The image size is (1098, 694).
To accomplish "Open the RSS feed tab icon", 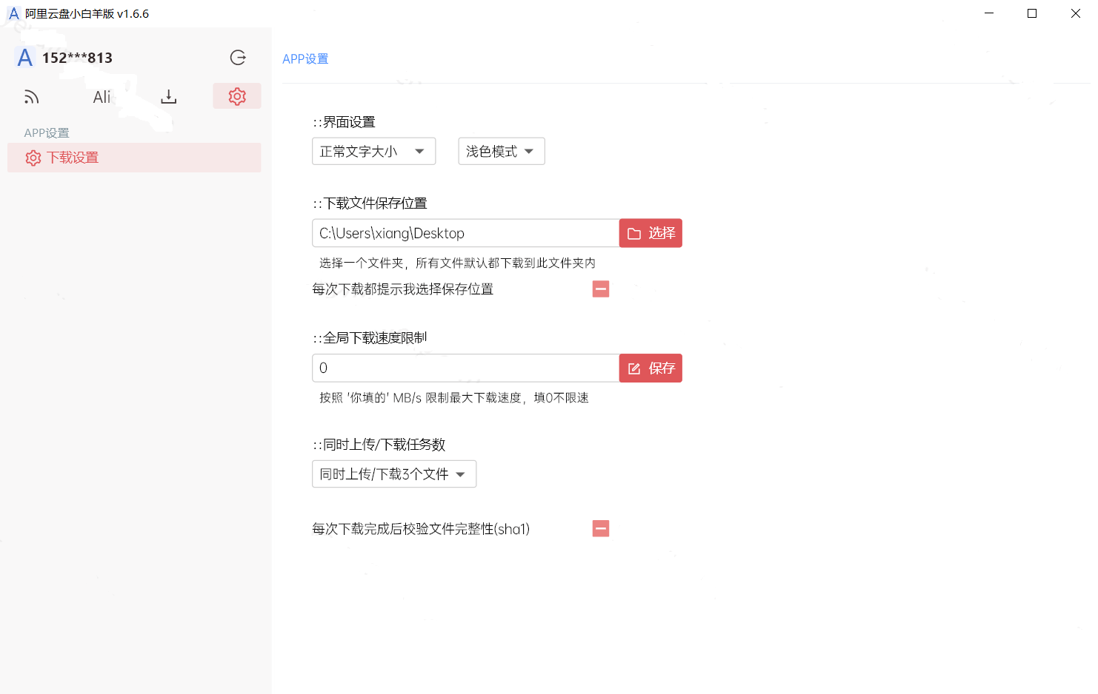I will pyautogui.click(x=31, y=97).
